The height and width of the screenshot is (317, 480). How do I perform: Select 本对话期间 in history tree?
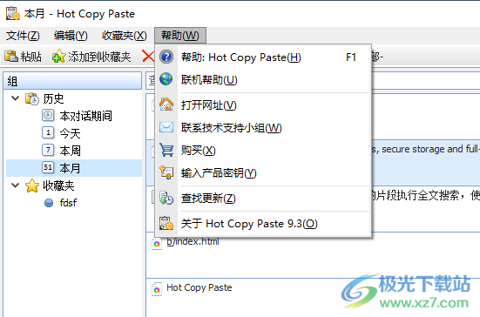[85, 116]
